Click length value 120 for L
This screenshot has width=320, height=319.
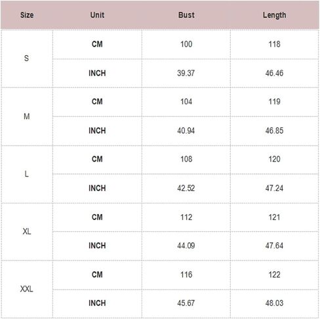[274, 159]
